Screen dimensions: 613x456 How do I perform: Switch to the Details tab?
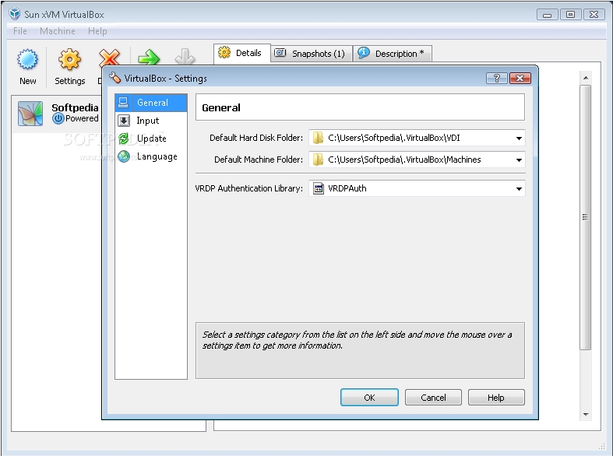(242, 53)
